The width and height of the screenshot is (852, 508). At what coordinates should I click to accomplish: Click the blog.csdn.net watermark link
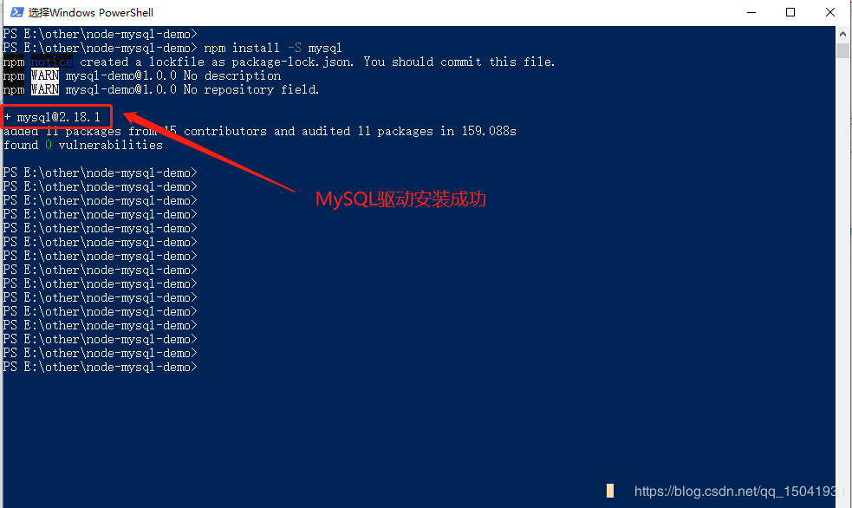pos(739,492)
